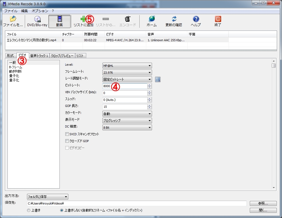Open the ホーム globe icon
This screenshot has width=282, height=218.
pyautogui.click(x=151, y=19)
